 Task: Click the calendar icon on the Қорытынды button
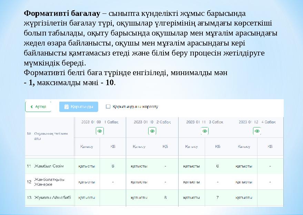(x=67, y=107)
